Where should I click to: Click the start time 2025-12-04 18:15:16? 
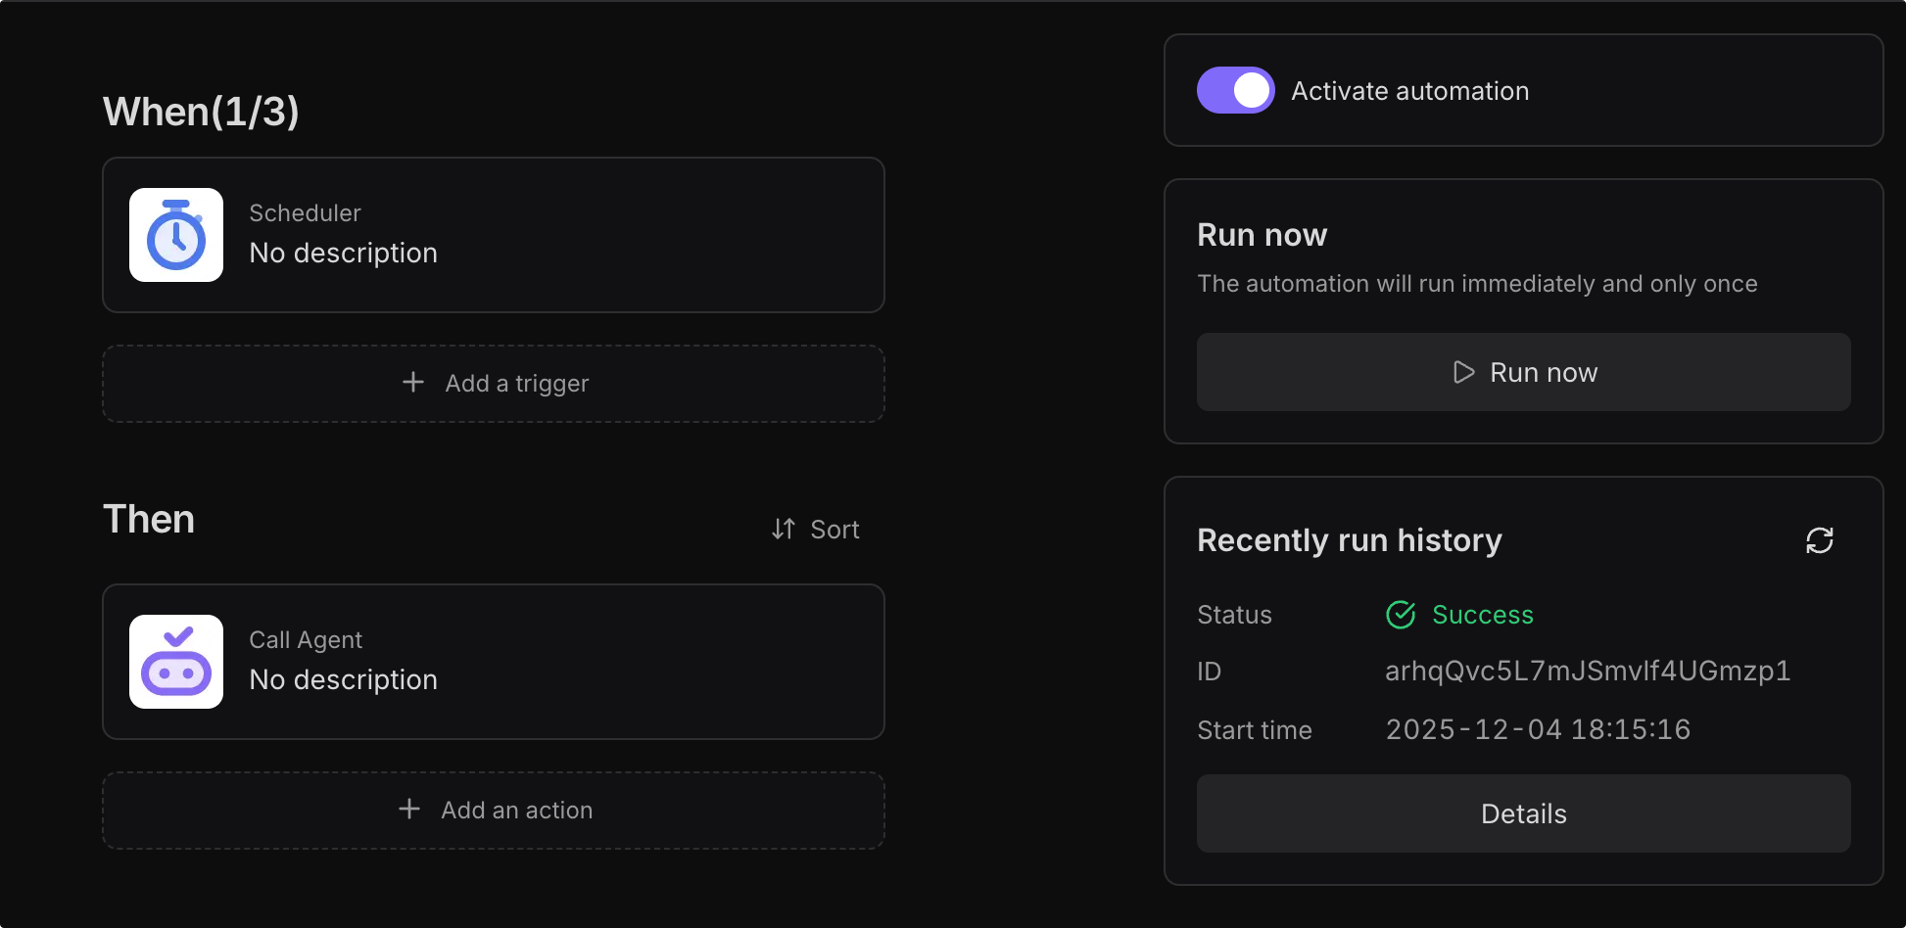(1538, 730)
